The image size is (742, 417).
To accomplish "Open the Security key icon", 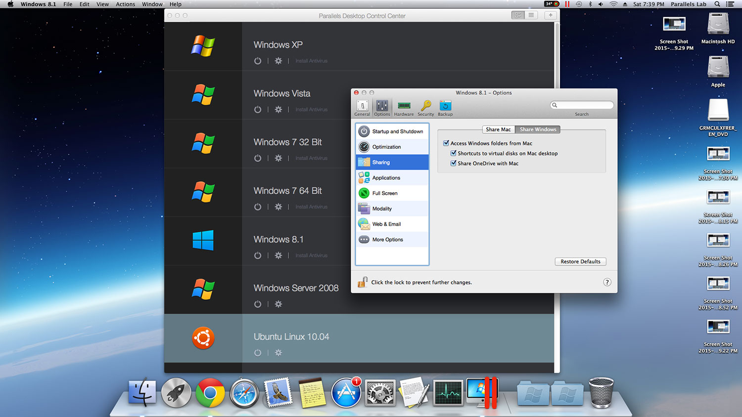I will click(425, 108).
